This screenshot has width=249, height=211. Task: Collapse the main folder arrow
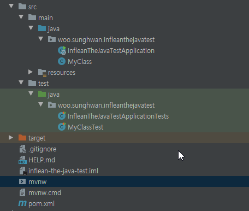pyautogui.click(x=21, y=17)
